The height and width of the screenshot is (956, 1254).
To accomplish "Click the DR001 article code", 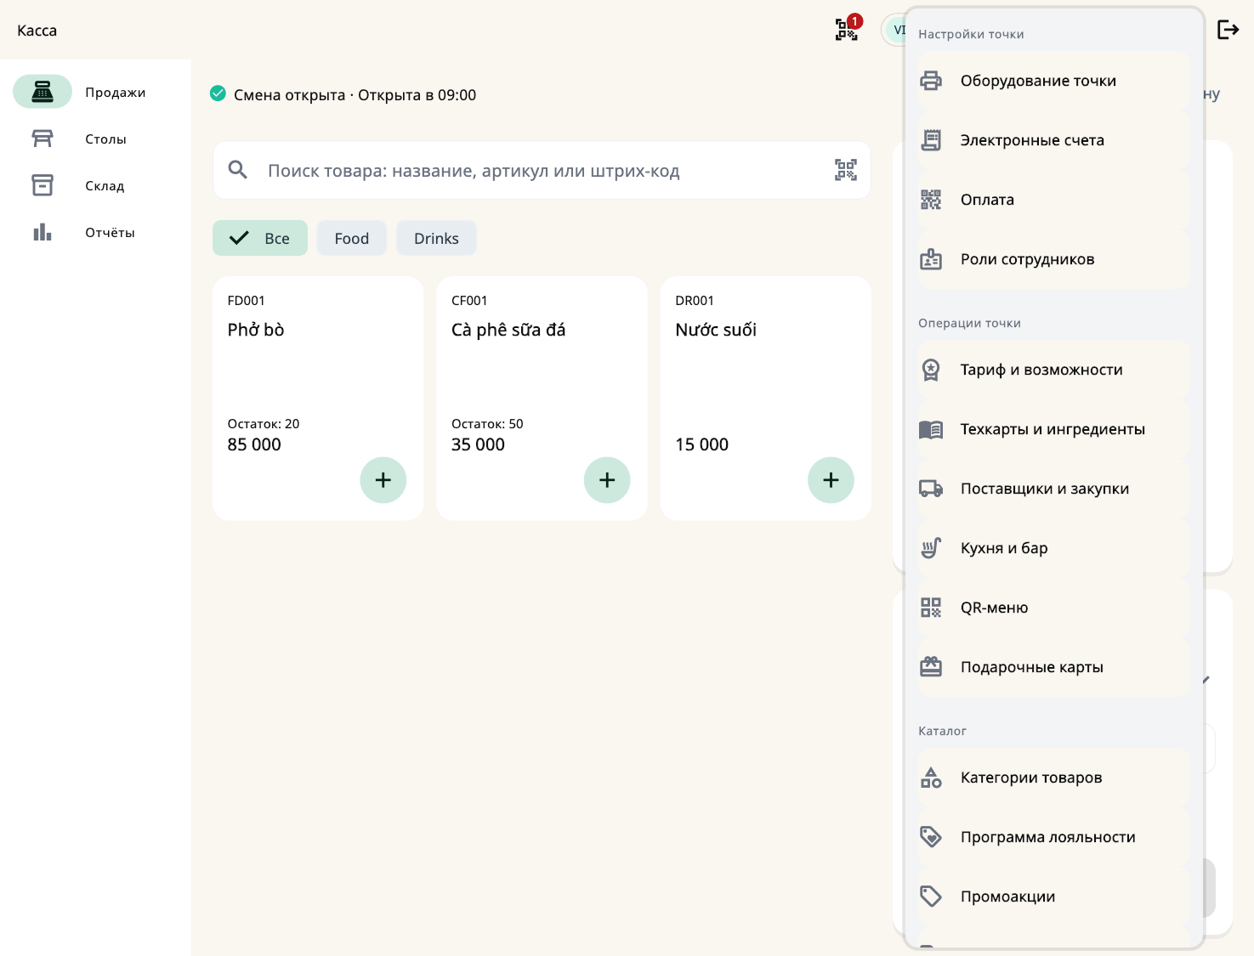I will coord(695,301).
